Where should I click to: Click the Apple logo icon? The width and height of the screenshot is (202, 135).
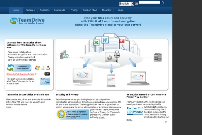(43, 68)
